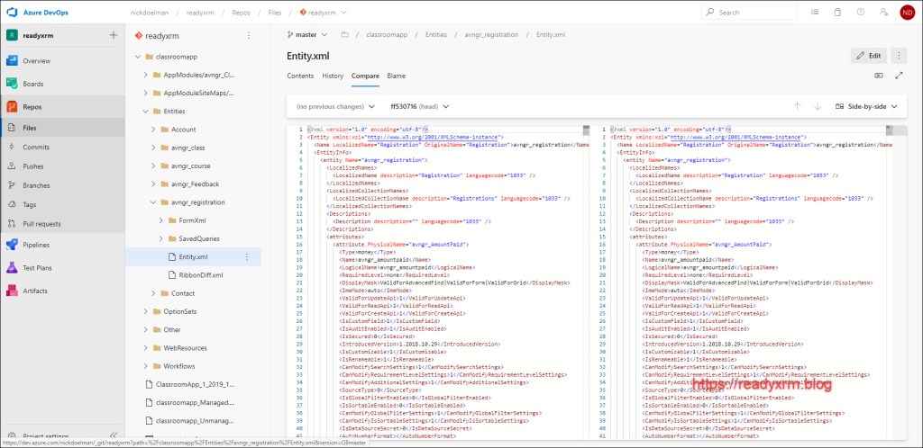Enter full screen mode with expand icon
Viewport: 923px width, 448px height.
(x=898, y=76)
